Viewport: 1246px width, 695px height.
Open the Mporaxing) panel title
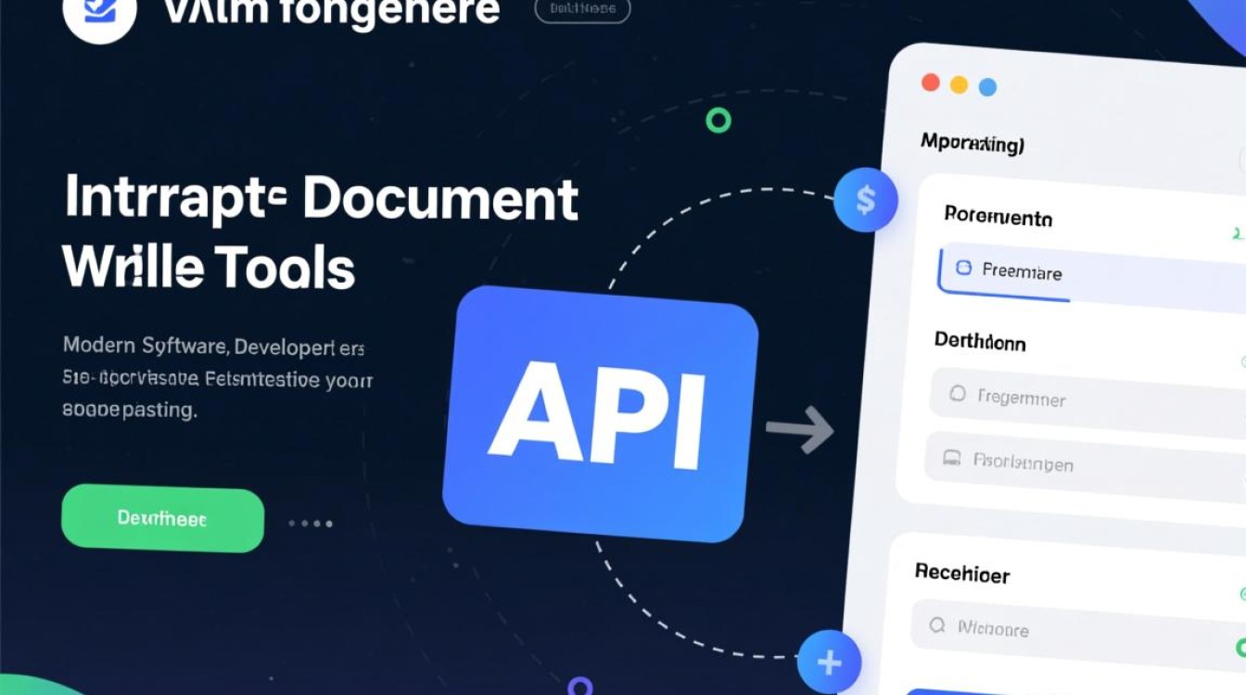(972, 144)
